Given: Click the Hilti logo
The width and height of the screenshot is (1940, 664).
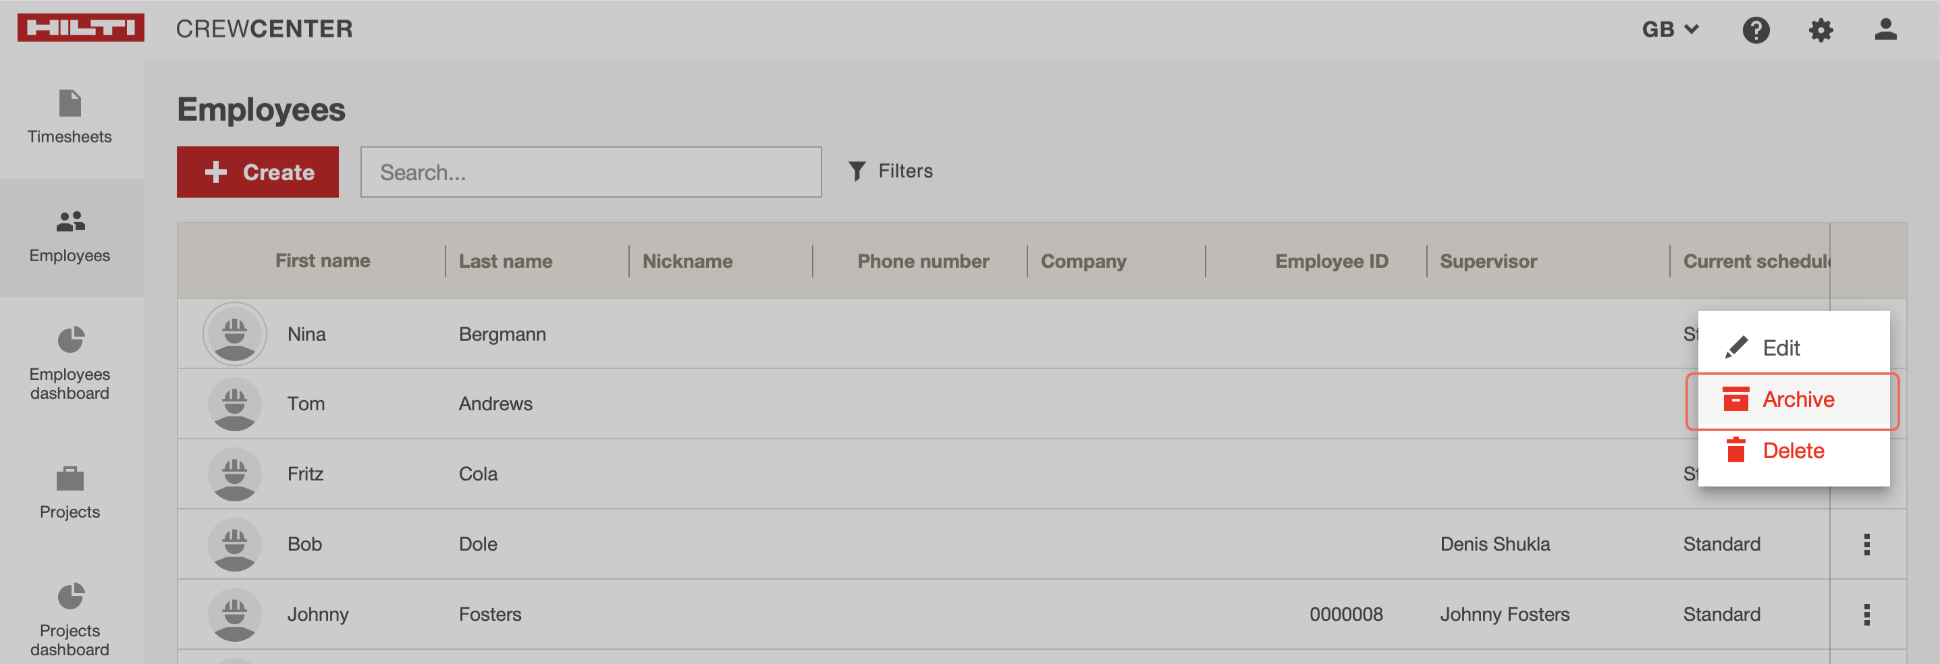Looking at the screenshot, I should (x=80, y=28).
